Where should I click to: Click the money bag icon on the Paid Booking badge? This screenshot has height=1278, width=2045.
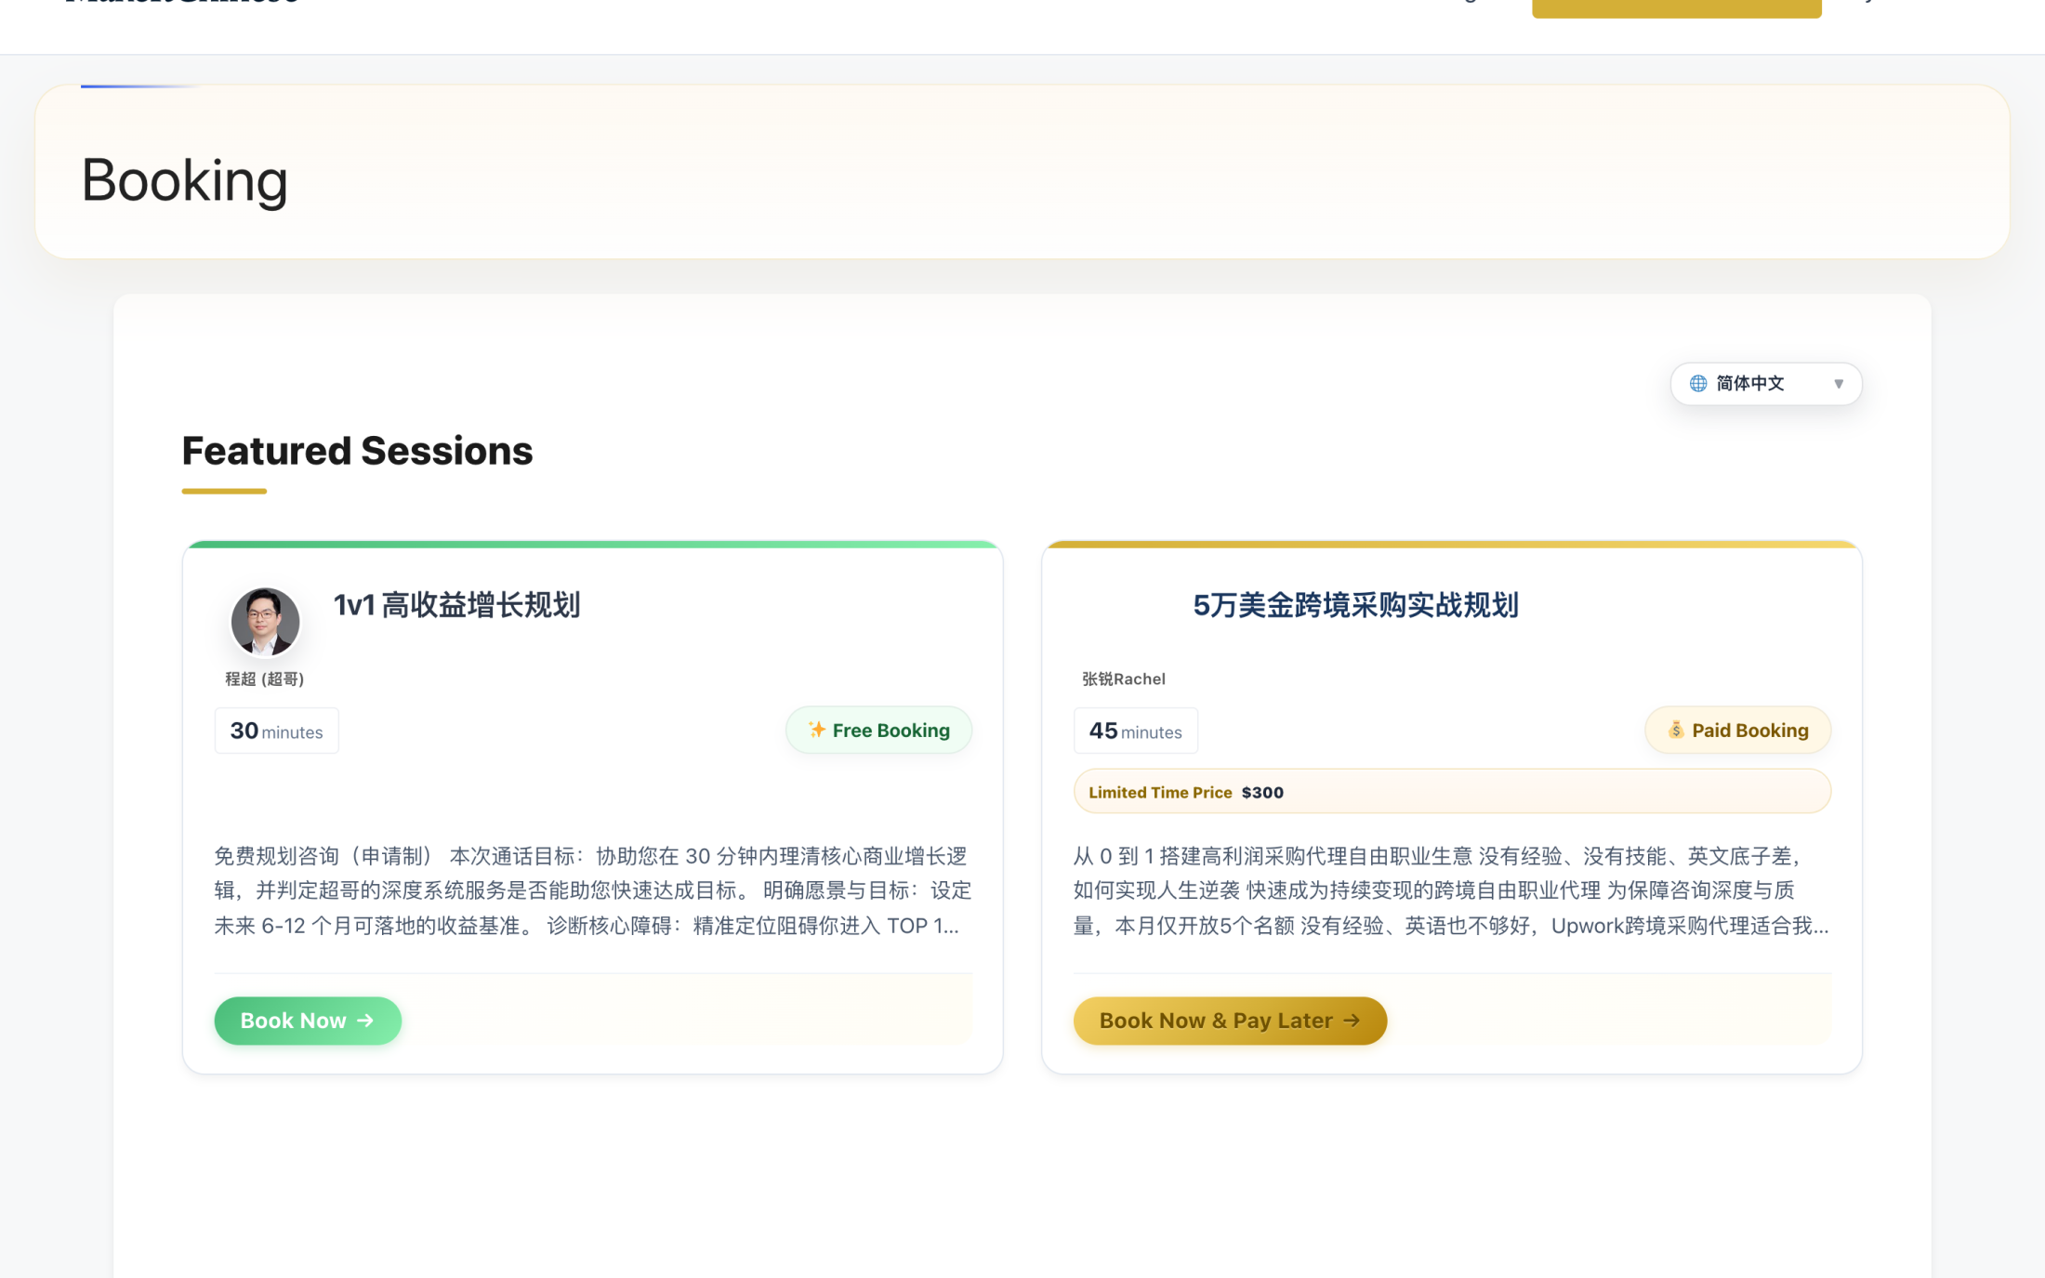click(1675, 730)
